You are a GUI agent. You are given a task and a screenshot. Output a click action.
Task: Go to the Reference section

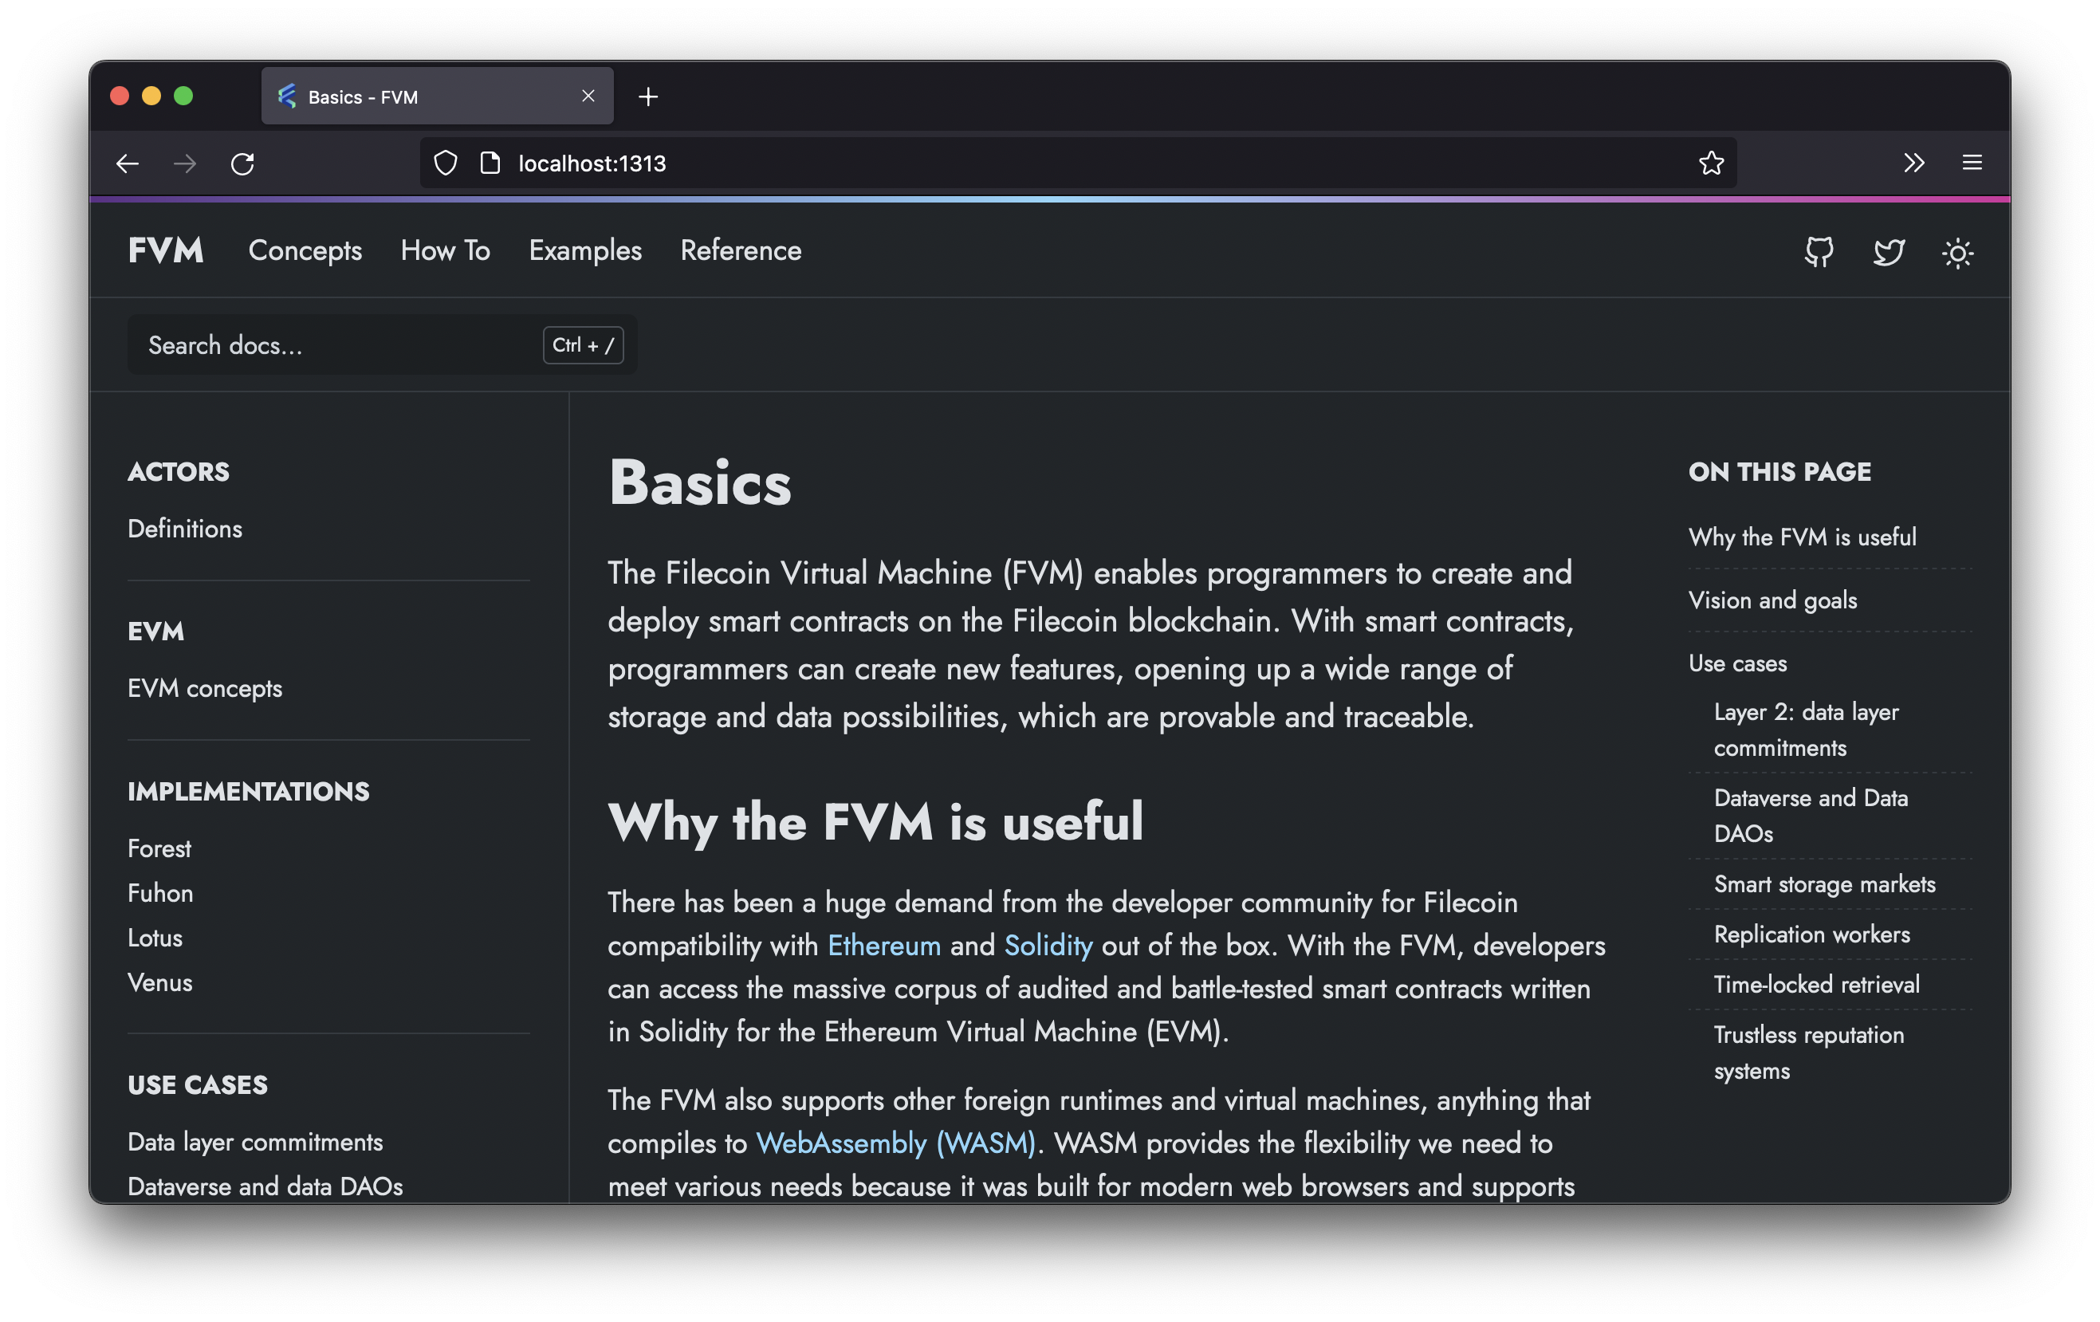coord(741,250)
